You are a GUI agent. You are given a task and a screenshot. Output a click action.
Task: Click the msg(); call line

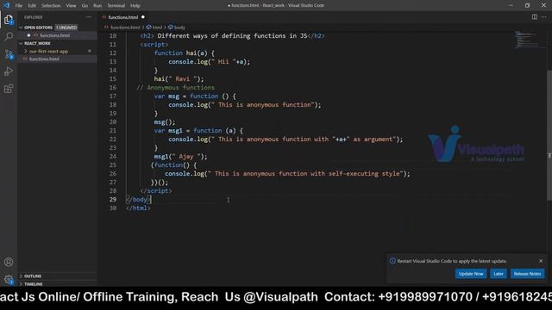165,122
